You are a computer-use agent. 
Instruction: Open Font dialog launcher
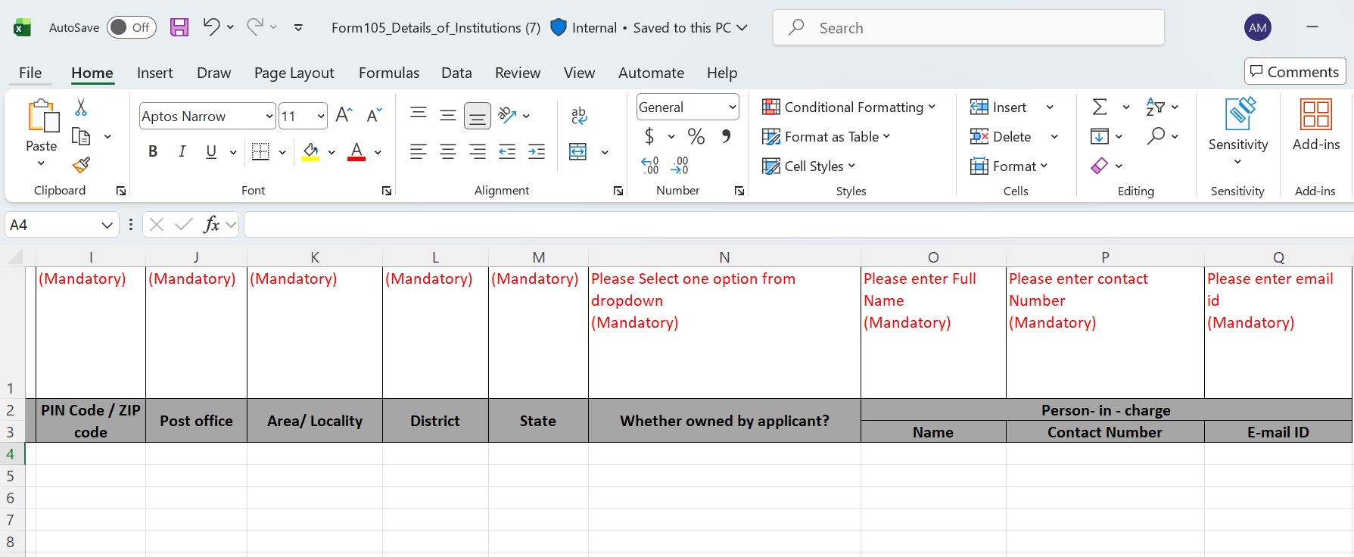(x=387, y=191)
